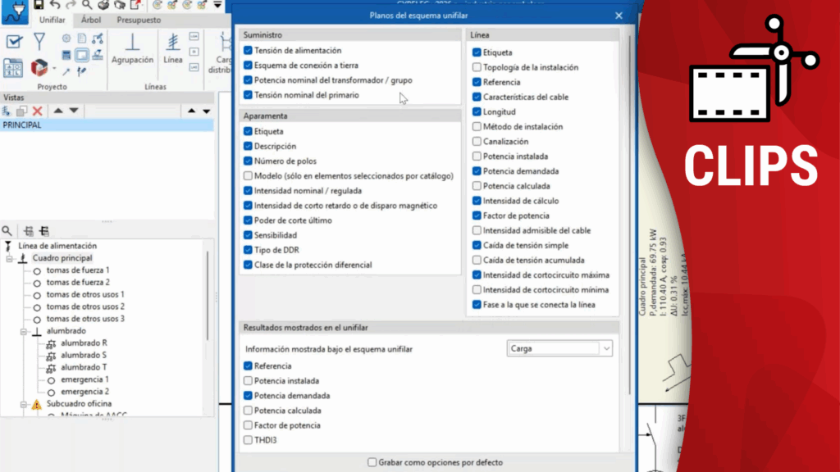The image size is (840, 472).
Task: Select tomas de fuerza 1 in tree
Action: click(x=78, y=270)
